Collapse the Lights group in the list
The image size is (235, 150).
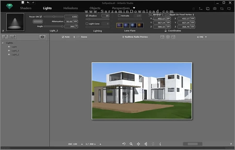(x=3, y=43)
